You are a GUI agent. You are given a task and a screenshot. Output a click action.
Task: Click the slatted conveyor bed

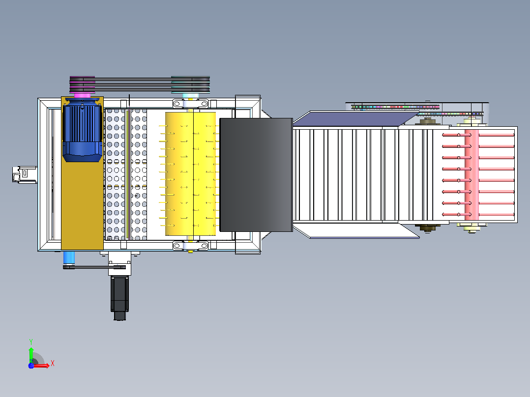(x=363, y=175)
